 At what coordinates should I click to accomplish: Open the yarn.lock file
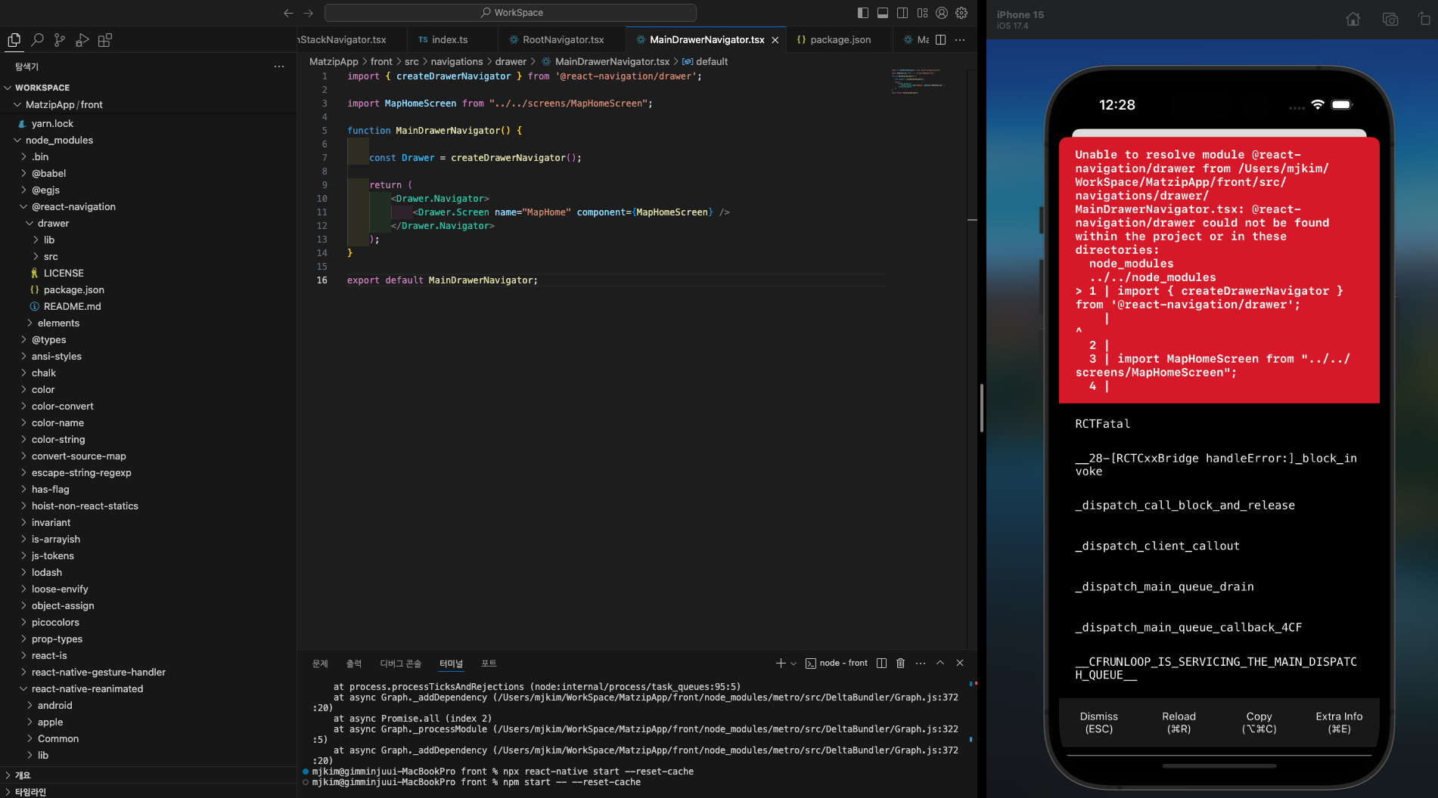[x=148, y=124]
